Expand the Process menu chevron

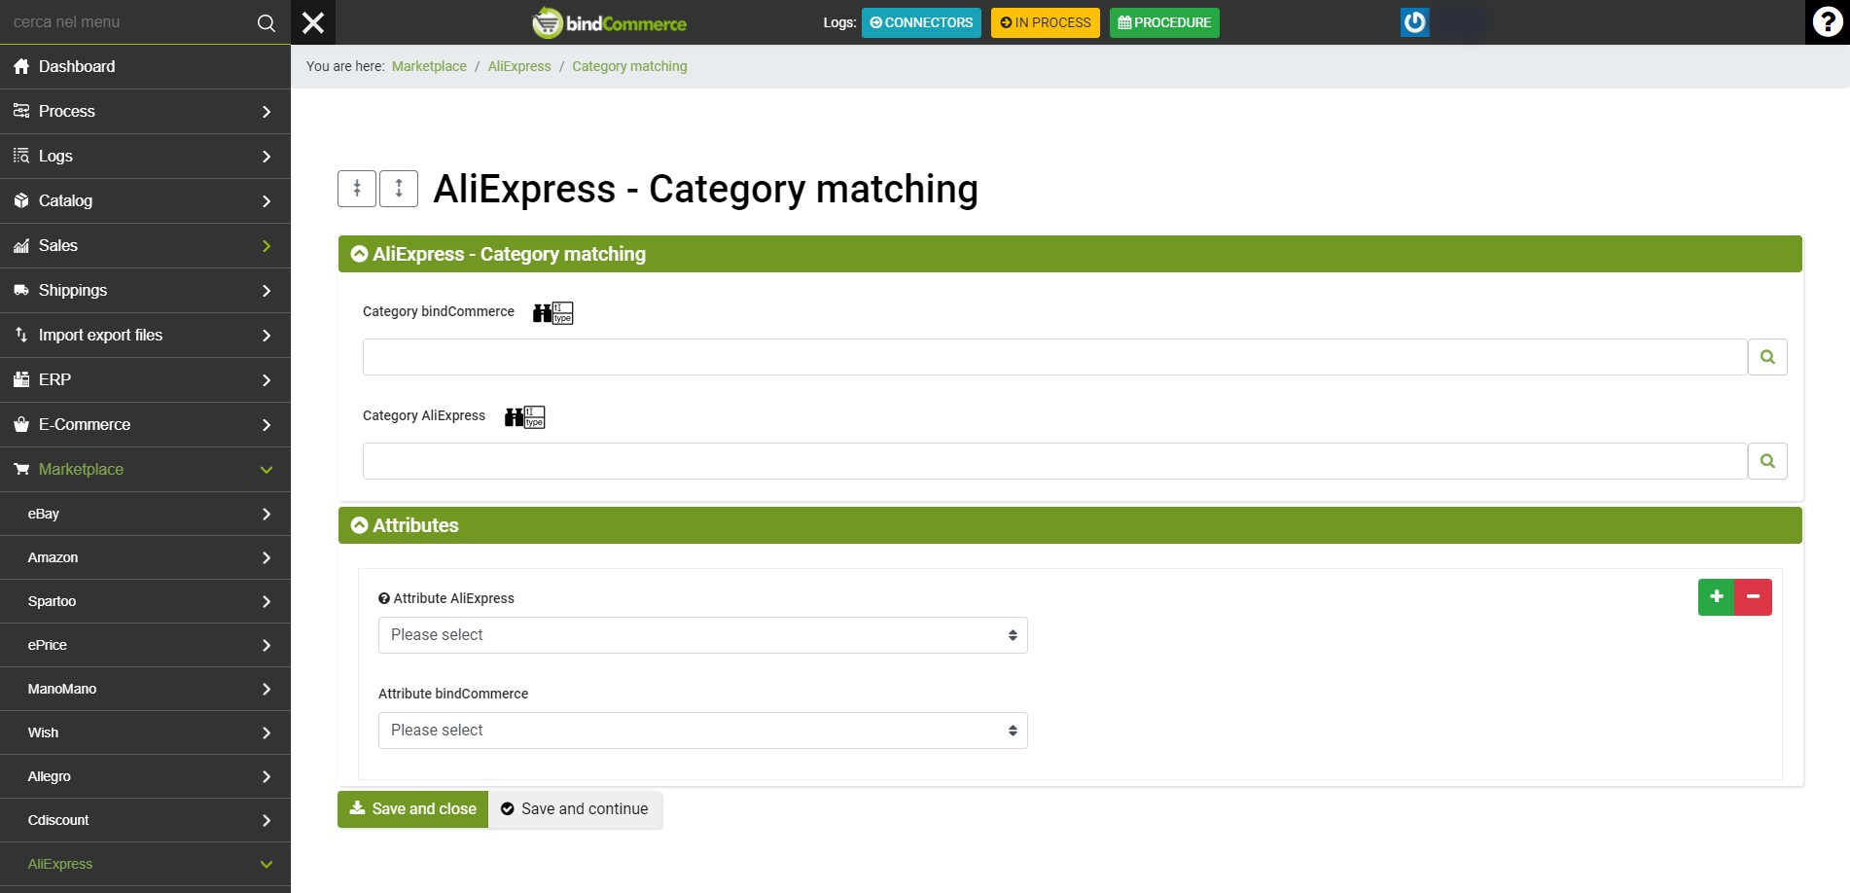coord(267,112)
